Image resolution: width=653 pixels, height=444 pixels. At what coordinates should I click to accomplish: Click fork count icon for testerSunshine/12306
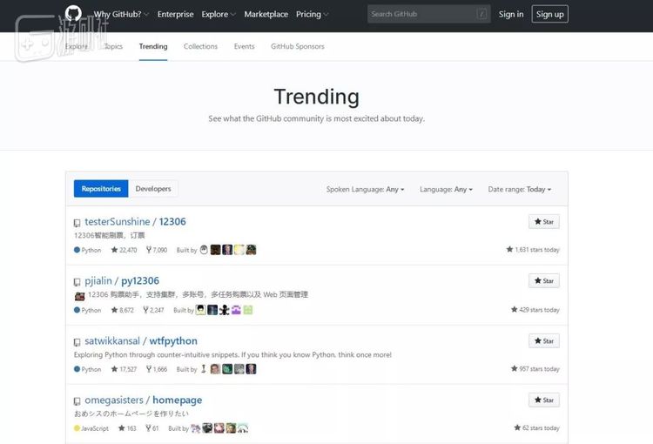tap(147, 250)
